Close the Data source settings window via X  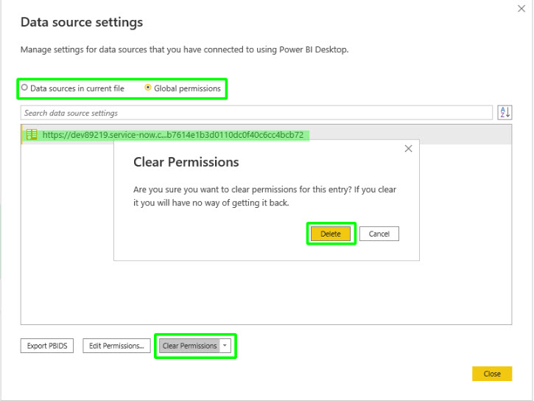pyautogui.click(x=522, y=9)
